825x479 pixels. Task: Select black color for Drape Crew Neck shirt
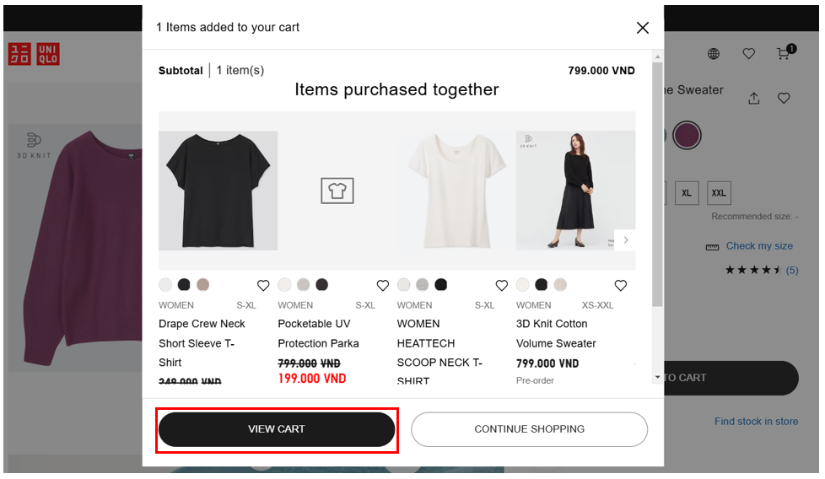184,285
